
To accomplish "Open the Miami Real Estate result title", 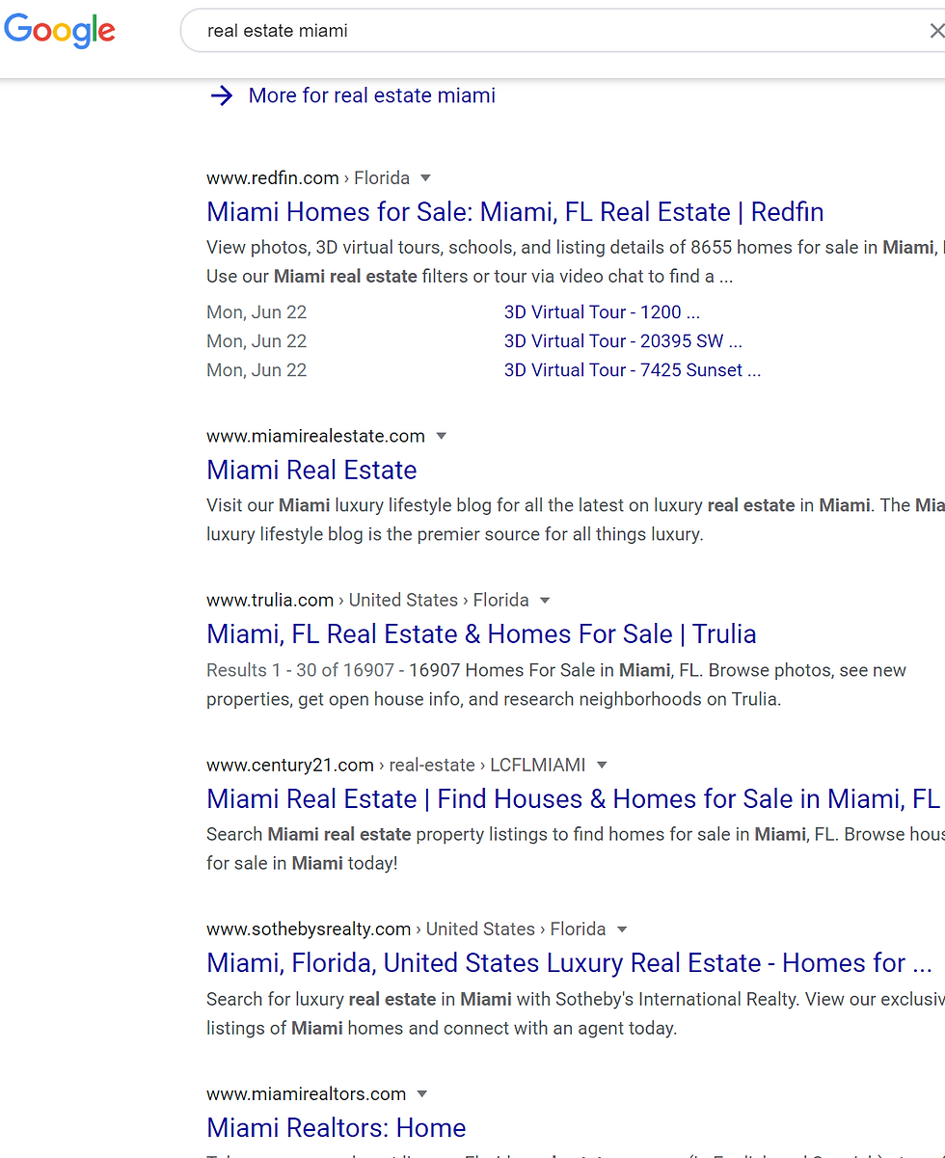I will click(311, 470).
